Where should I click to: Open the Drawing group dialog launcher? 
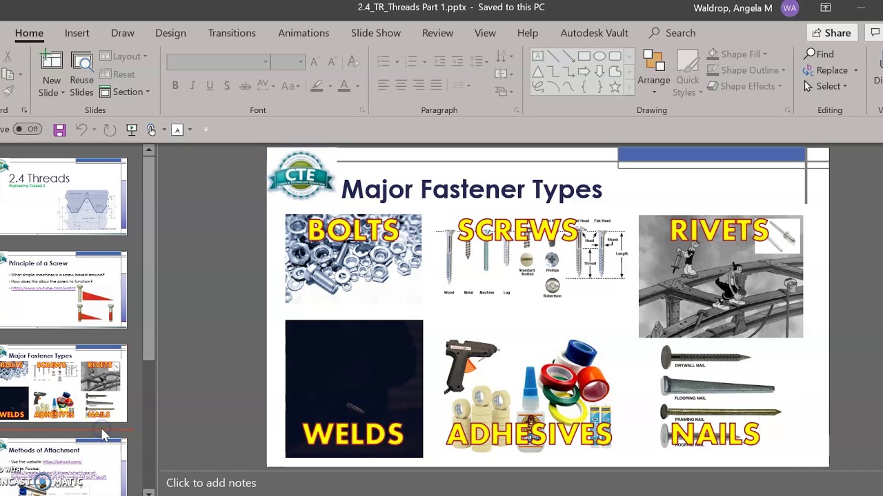pos(787,110)
